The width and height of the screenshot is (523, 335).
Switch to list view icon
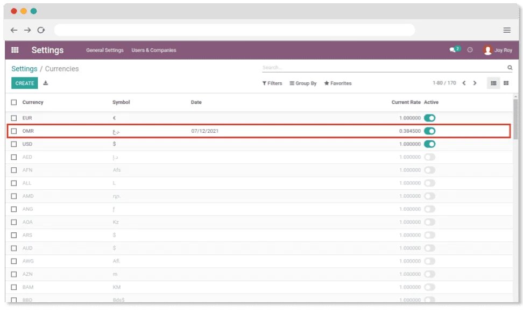493,83
